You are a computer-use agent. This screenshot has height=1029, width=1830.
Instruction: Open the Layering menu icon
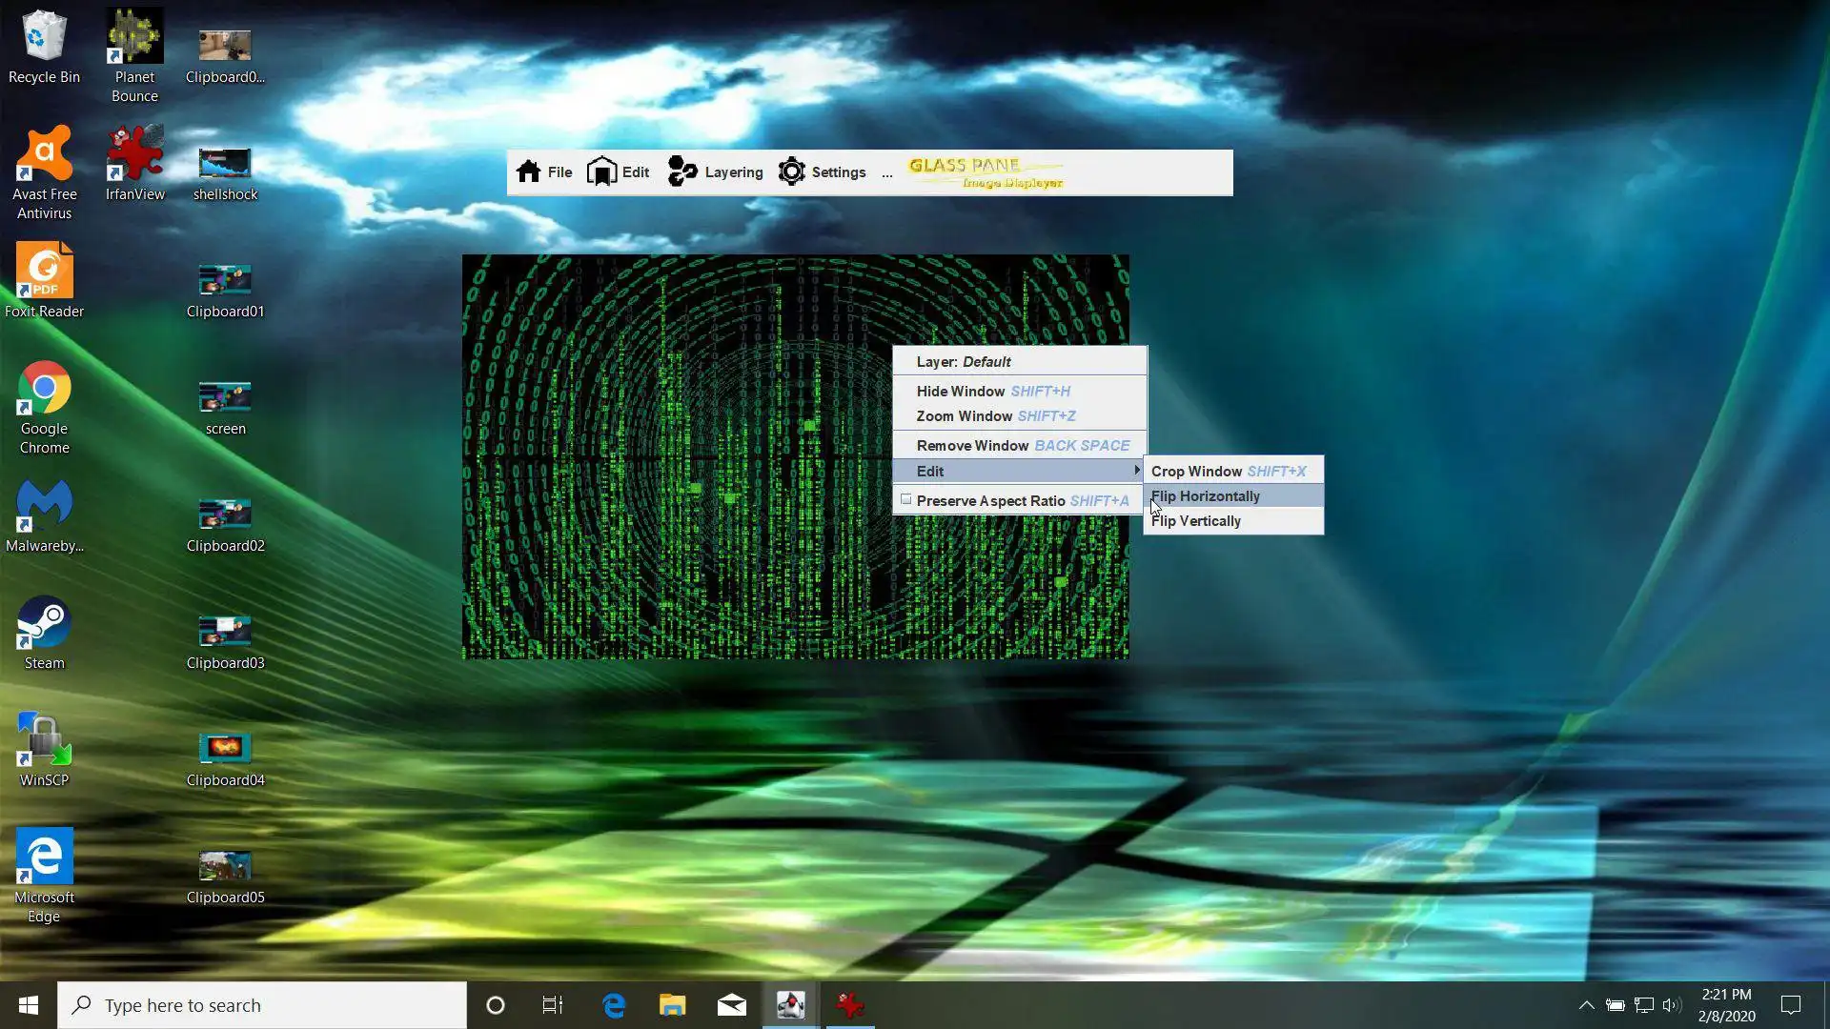click(x=682, y=171)
